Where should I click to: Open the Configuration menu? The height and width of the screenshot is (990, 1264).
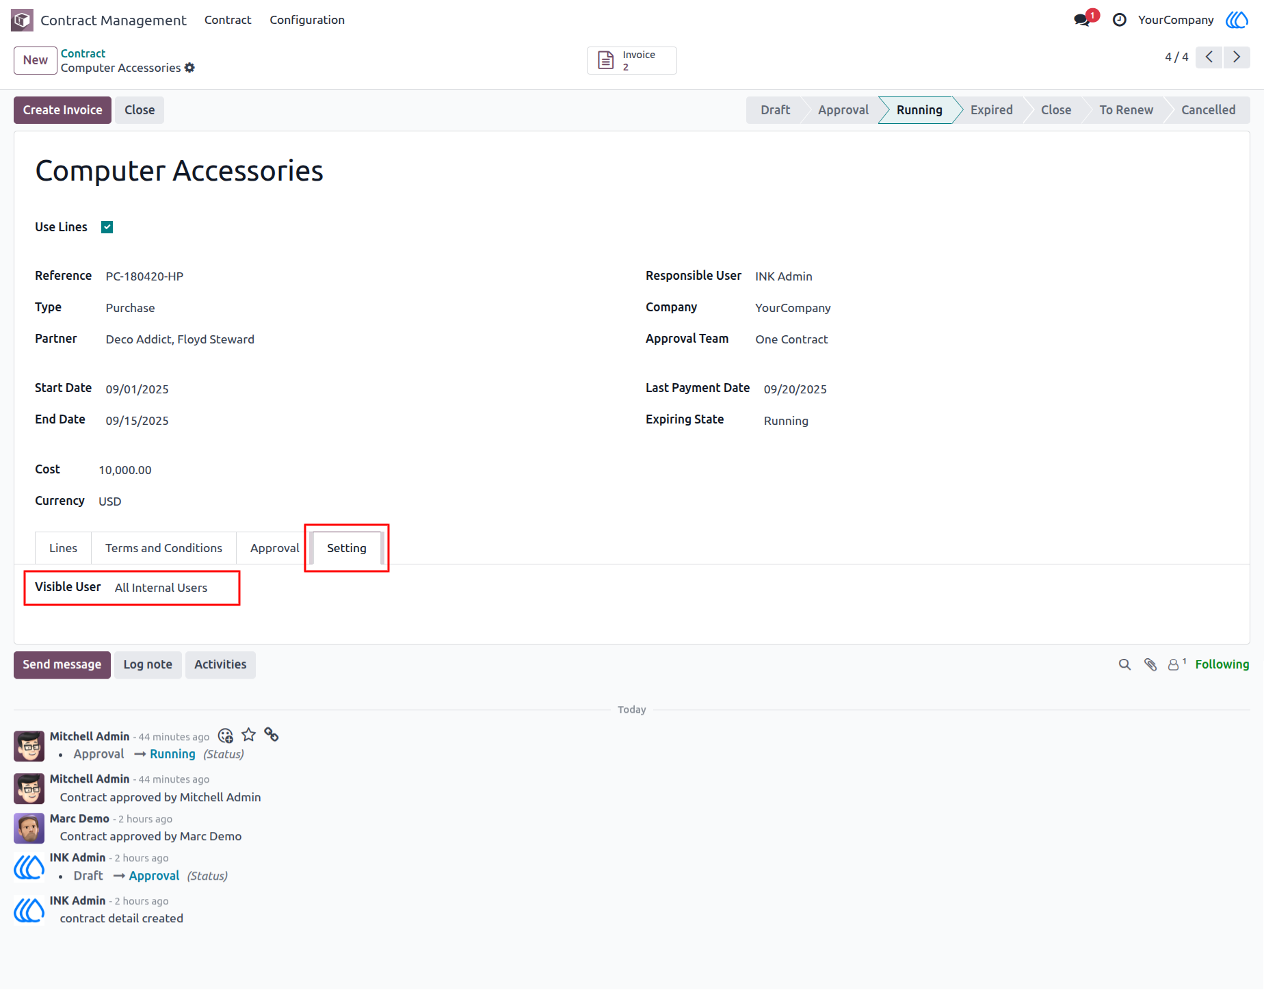[x=307, y=20]
